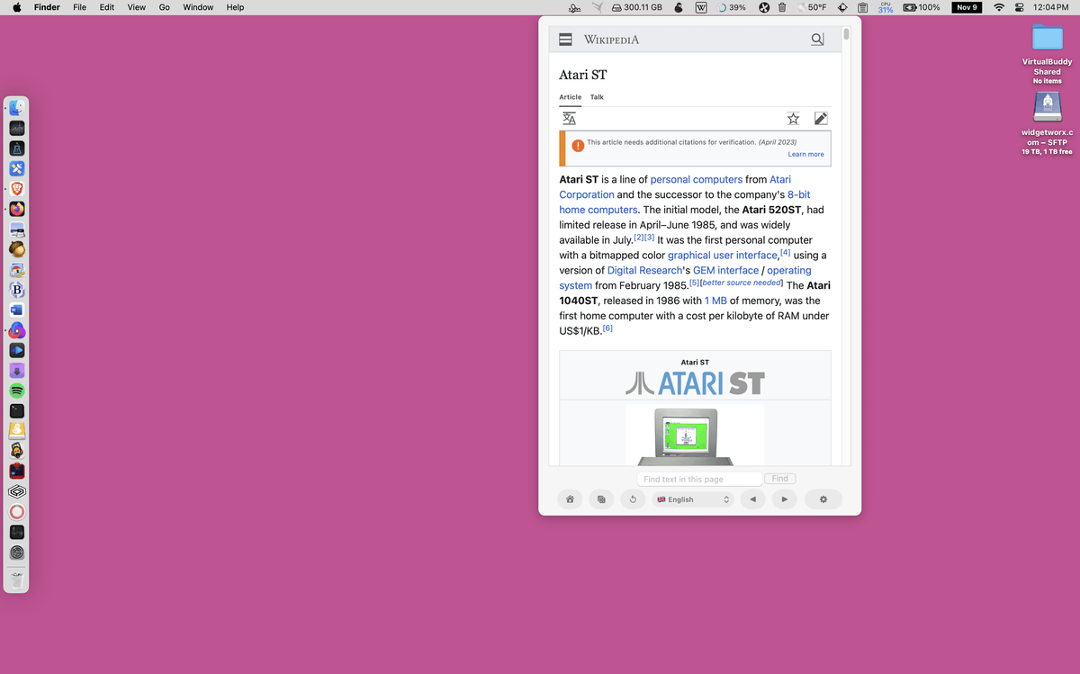
Task: Open the Apple menu
Action: (x=16, y=7)
